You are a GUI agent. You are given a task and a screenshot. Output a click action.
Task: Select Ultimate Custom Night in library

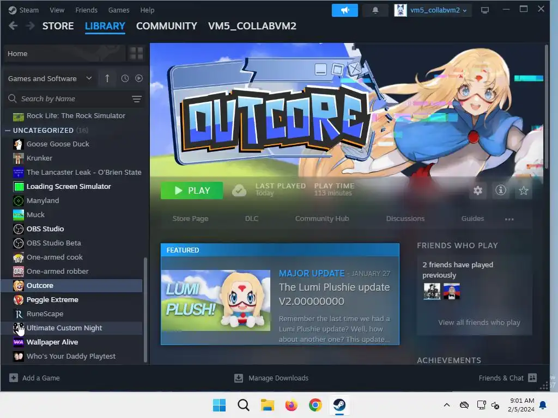point(71,328)
